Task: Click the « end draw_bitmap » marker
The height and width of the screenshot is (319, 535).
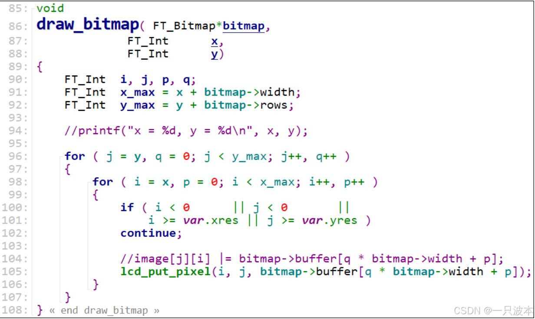Action: [x=104, y=310]
